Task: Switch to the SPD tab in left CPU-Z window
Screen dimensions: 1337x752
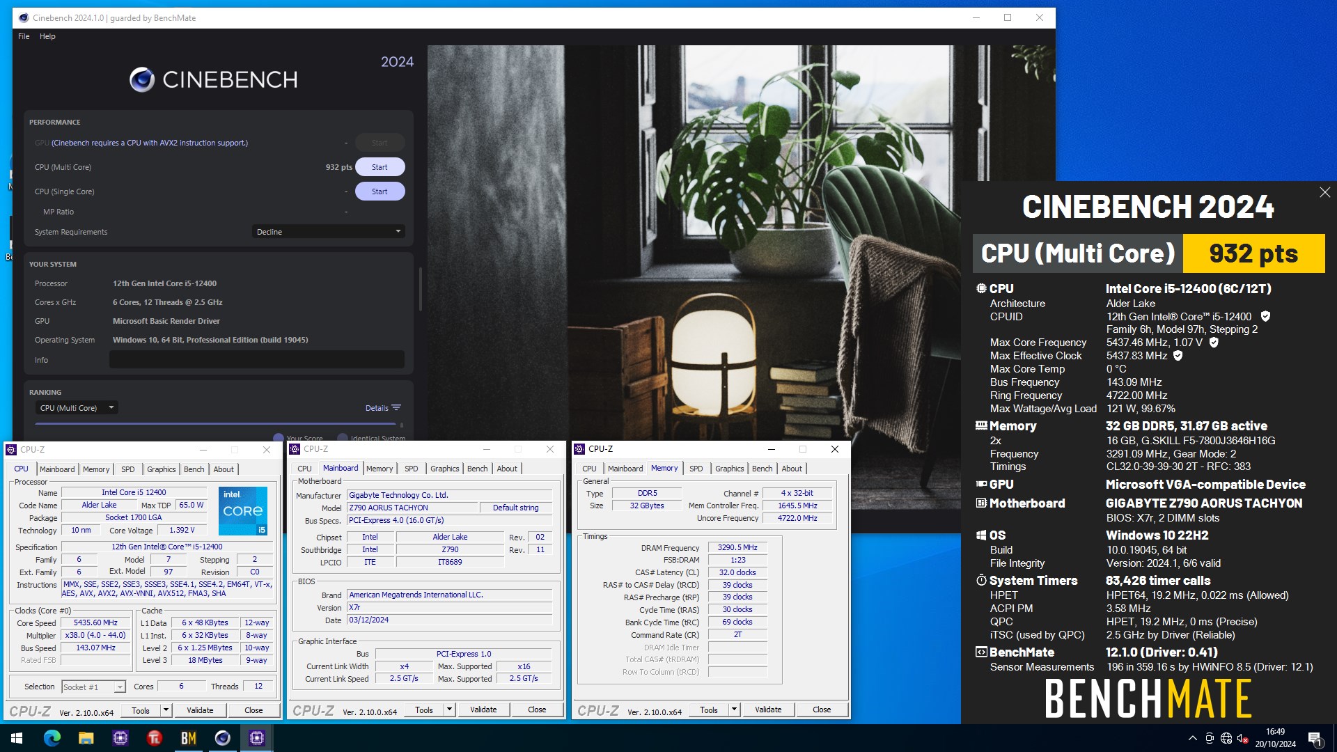Action: [x=128, y=469]
